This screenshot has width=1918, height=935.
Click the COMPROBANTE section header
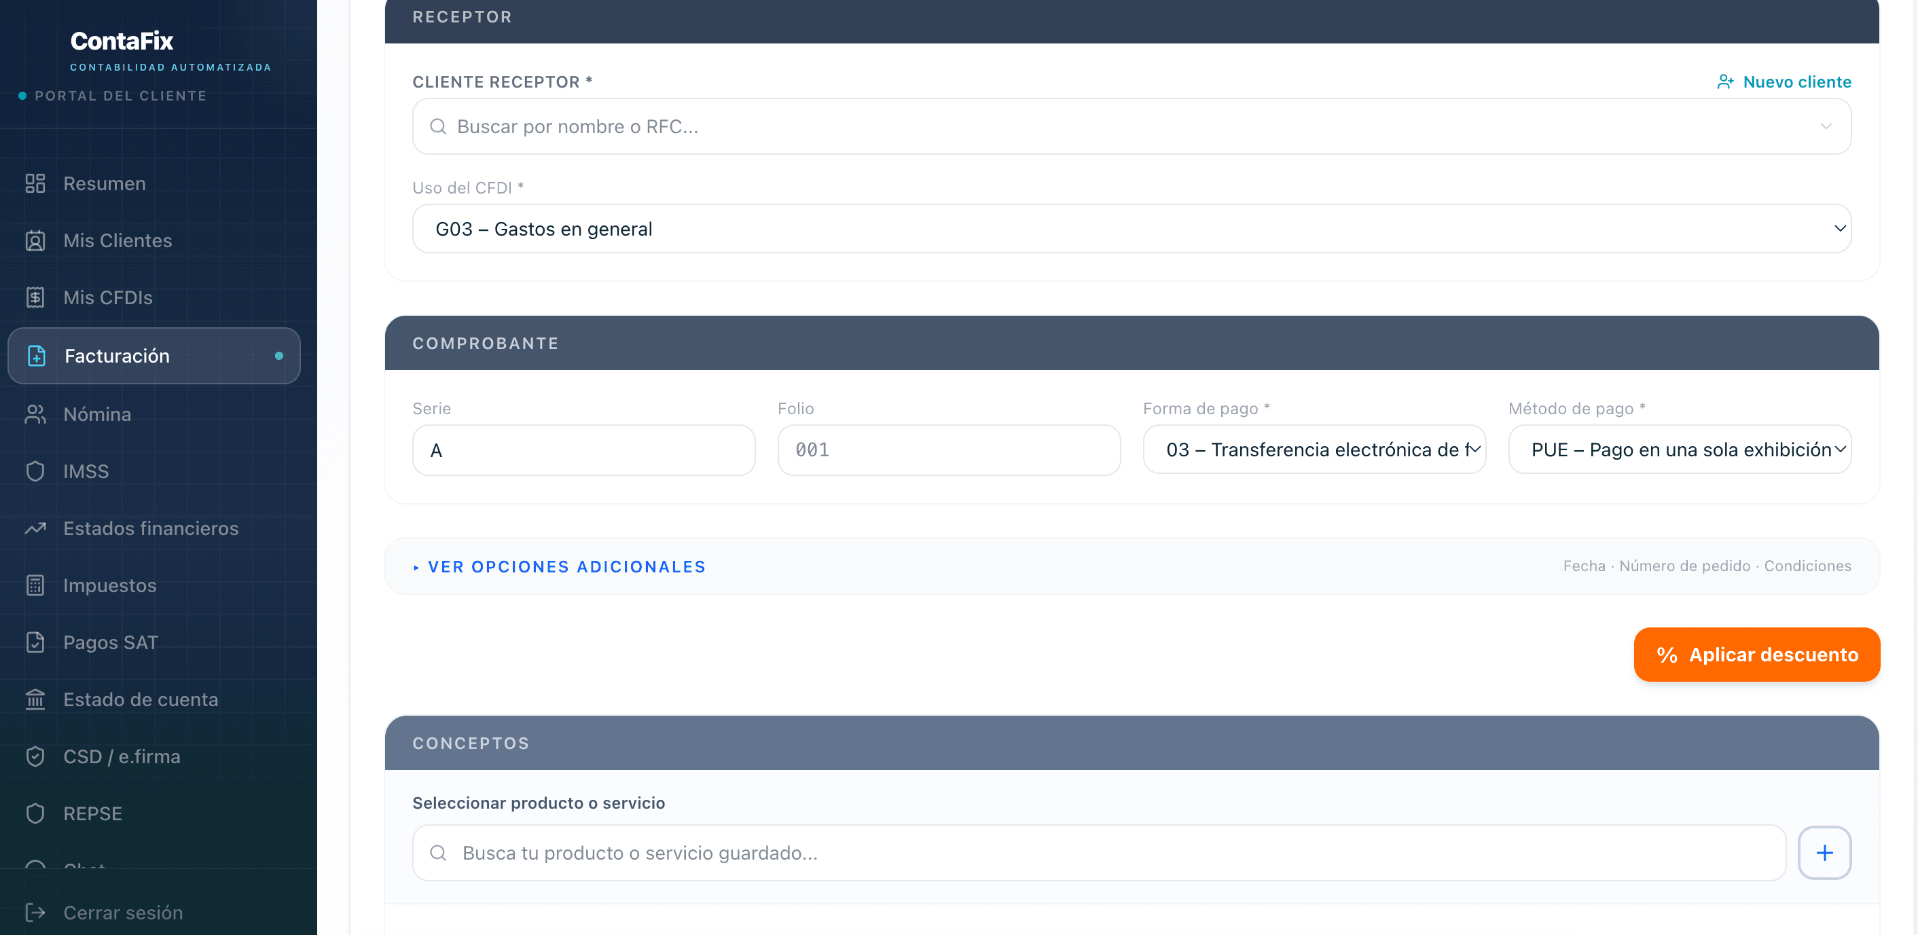pos(1132,343)
